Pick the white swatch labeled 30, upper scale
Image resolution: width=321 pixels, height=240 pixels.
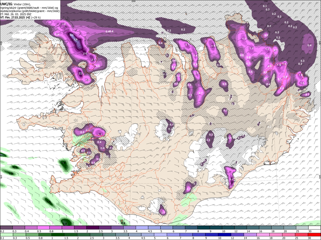point(314,228)
